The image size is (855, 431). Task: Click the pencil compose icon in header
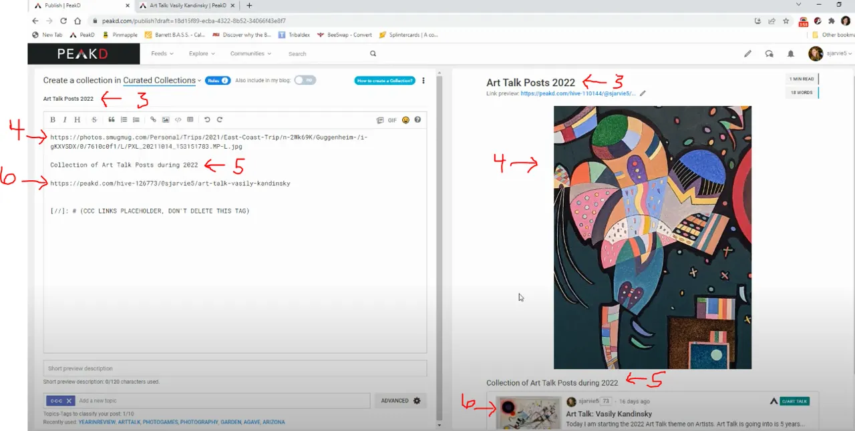point(747,53)
